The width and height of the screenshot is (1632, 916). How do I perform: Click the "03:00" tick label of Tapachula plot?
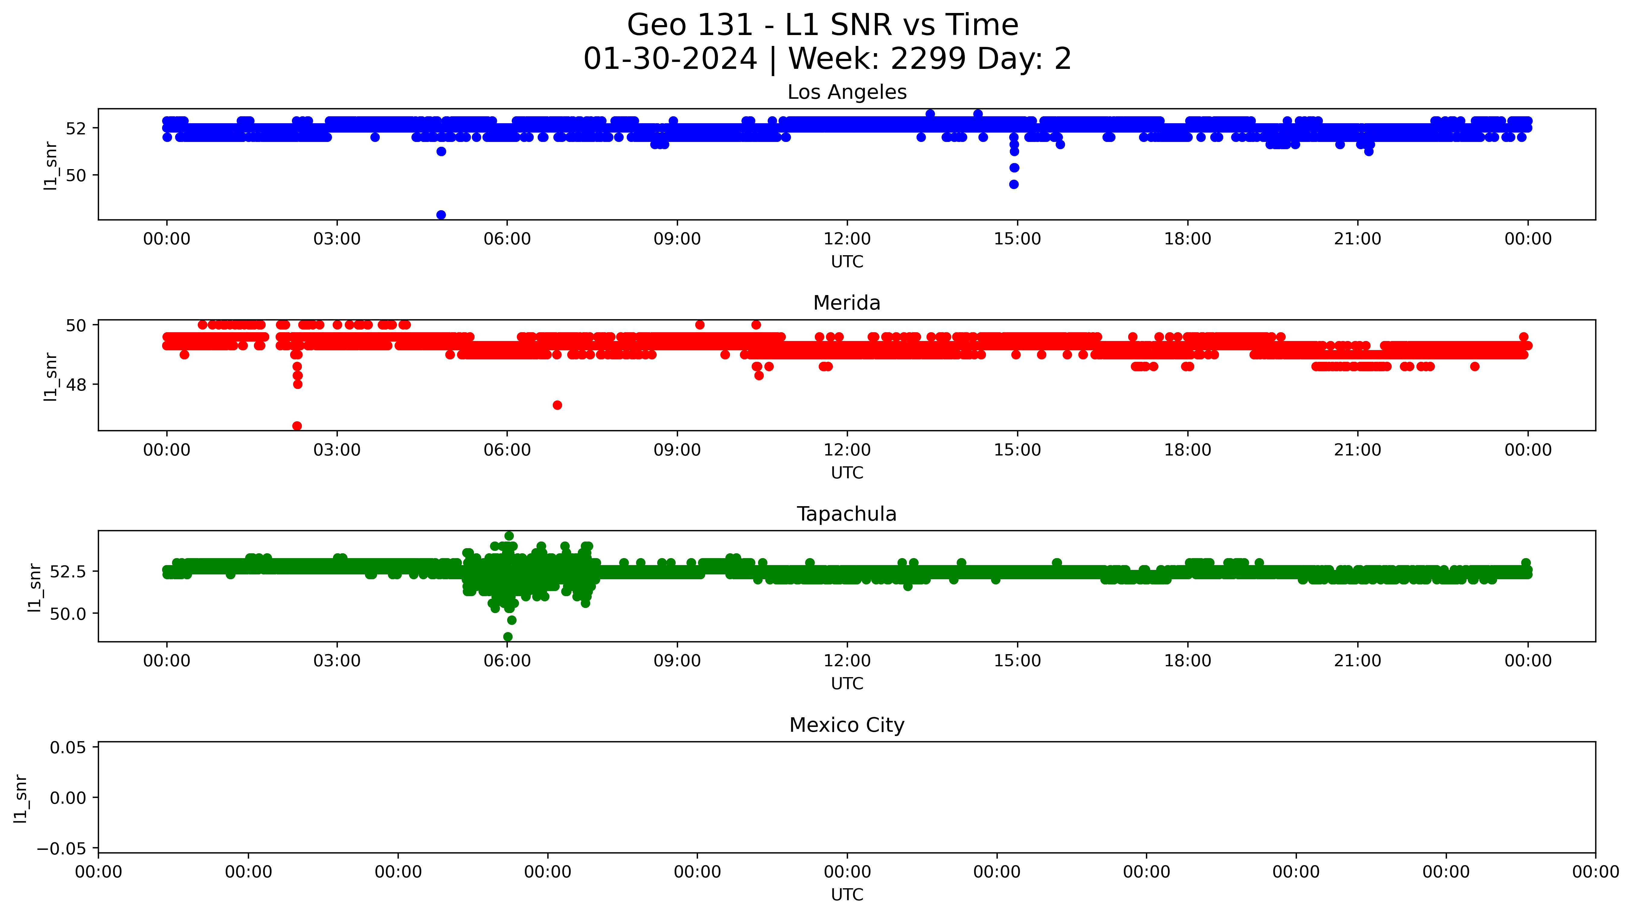point(337,661)
